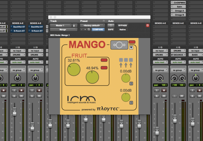This screenshot has width=203, height=141.
Task: Open auto read menu on the BASS channel
Action: pyautogui.click(x=196, y=62)
